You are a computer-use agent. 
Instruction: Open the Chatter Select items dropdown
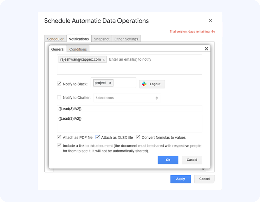127,98
